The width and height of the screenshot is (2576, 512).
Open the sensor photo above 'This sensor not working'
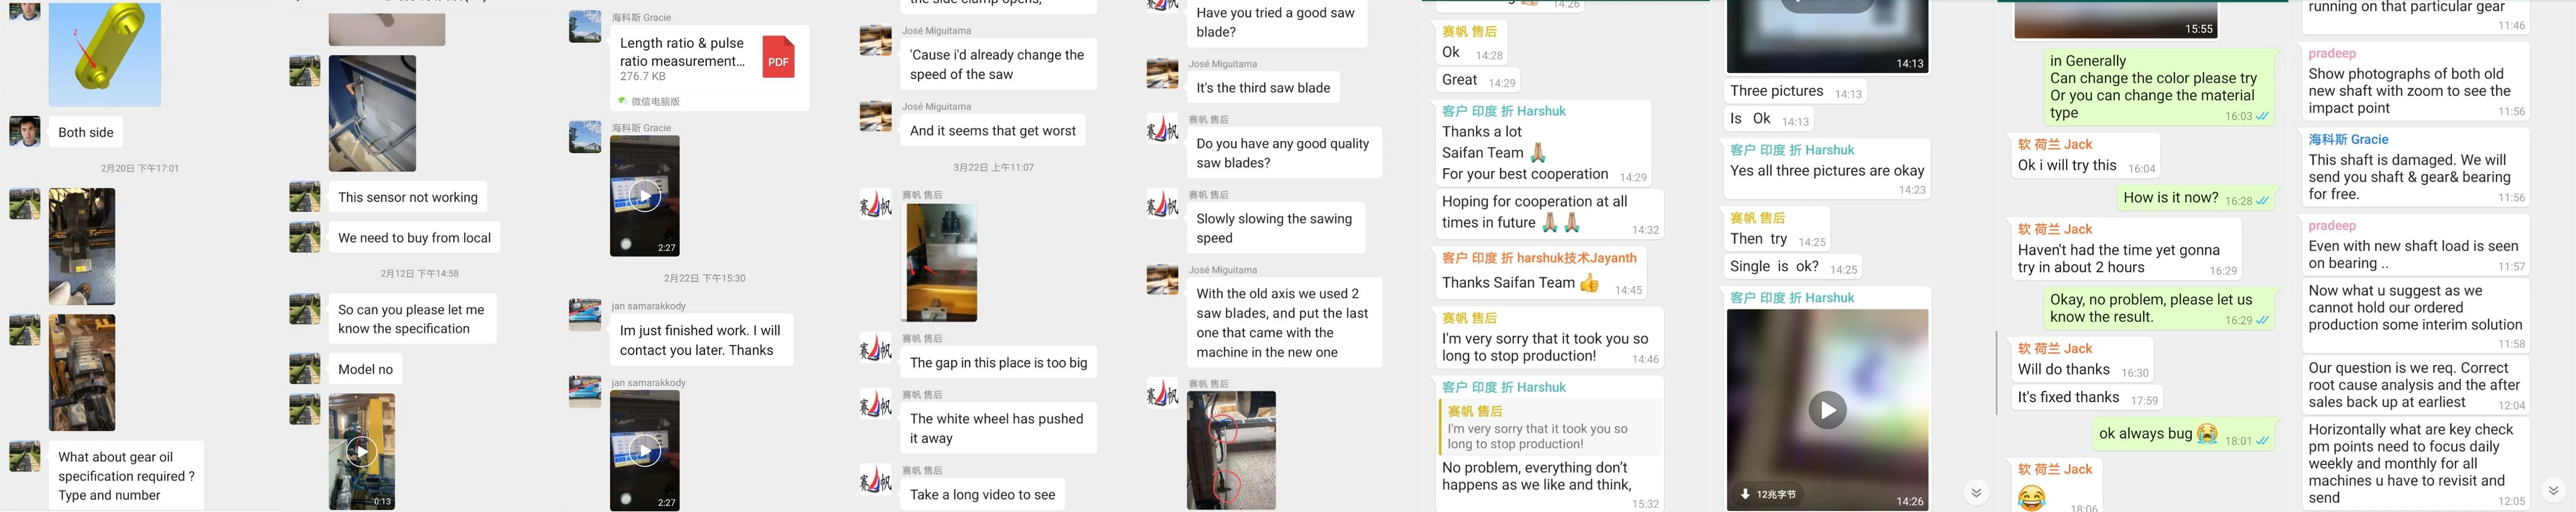pos(372,113)
